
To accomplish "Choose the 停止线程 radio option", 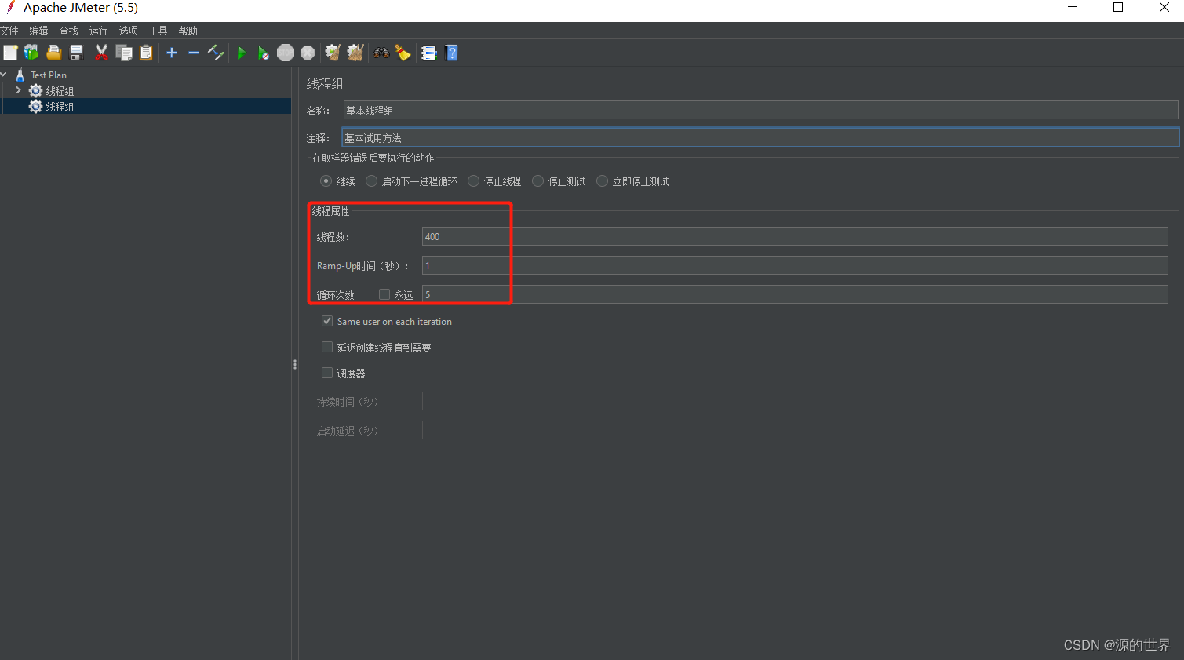I will pyautogui.click(x=473, y=181).
